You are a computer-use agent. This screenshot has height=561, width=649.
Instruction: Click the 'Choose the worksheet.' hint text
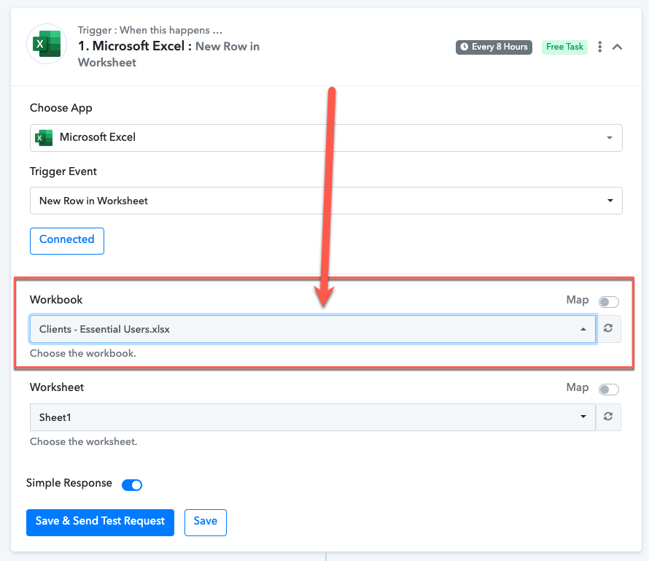coord(83,442)
